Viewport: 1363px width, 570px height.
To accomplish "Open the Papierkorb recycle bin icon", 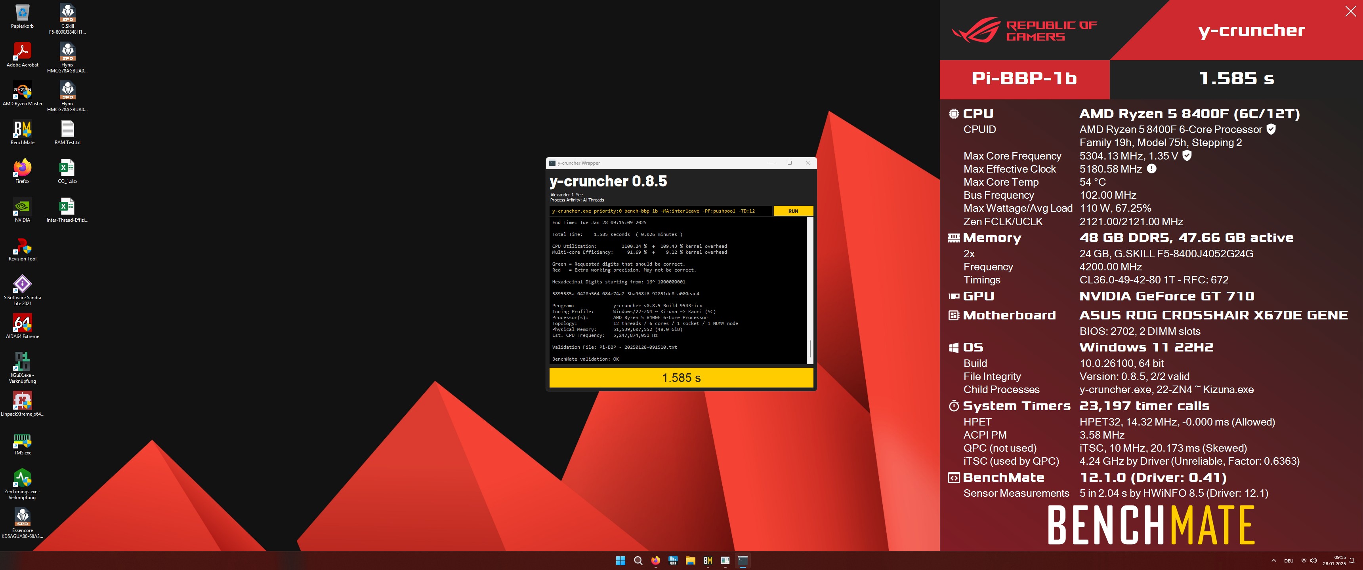I will (x=22, y=16).
